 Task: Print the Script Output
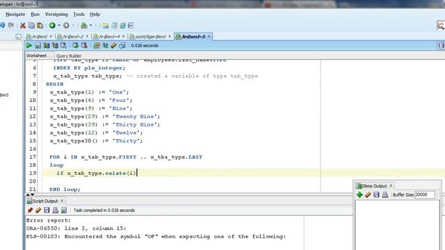pyautogui.click(x=56, y=210)
